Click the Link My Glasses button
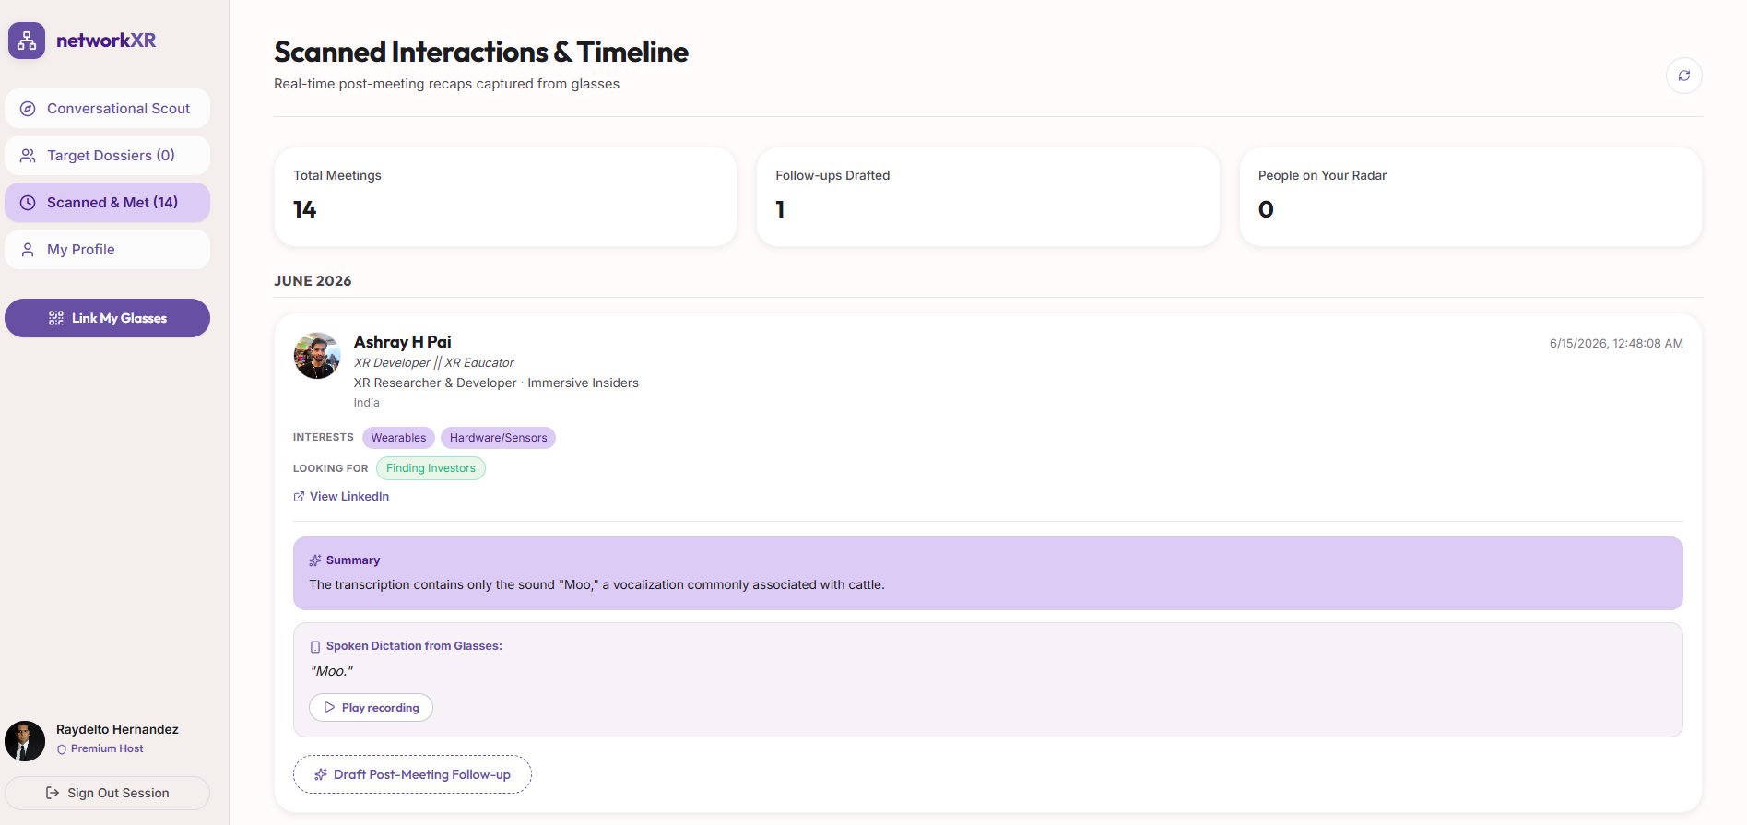 point(107,318)
